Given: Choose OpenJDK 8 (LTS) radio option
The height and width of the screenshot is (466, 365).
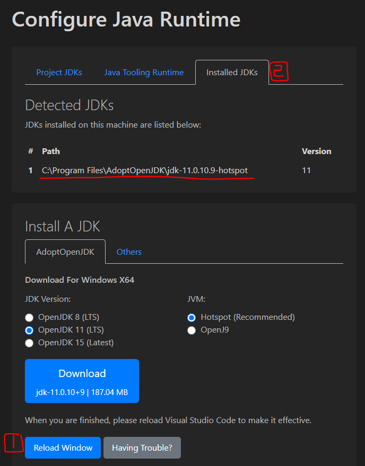Looking at the screenshot, I should [x=29, y=318].
